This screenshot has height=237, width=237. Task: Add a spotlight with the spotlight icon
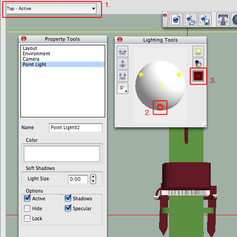pos(198,63)
